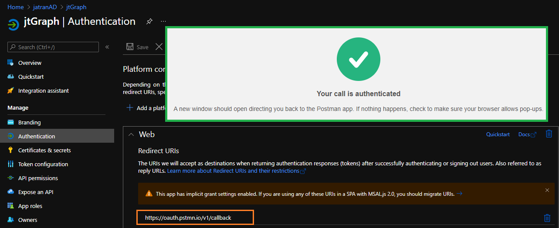The height and width of the screenshot is (228, 559).
Task: Click the oauth.pstmn.io callback URI field
Action: (x=195, y=217)
